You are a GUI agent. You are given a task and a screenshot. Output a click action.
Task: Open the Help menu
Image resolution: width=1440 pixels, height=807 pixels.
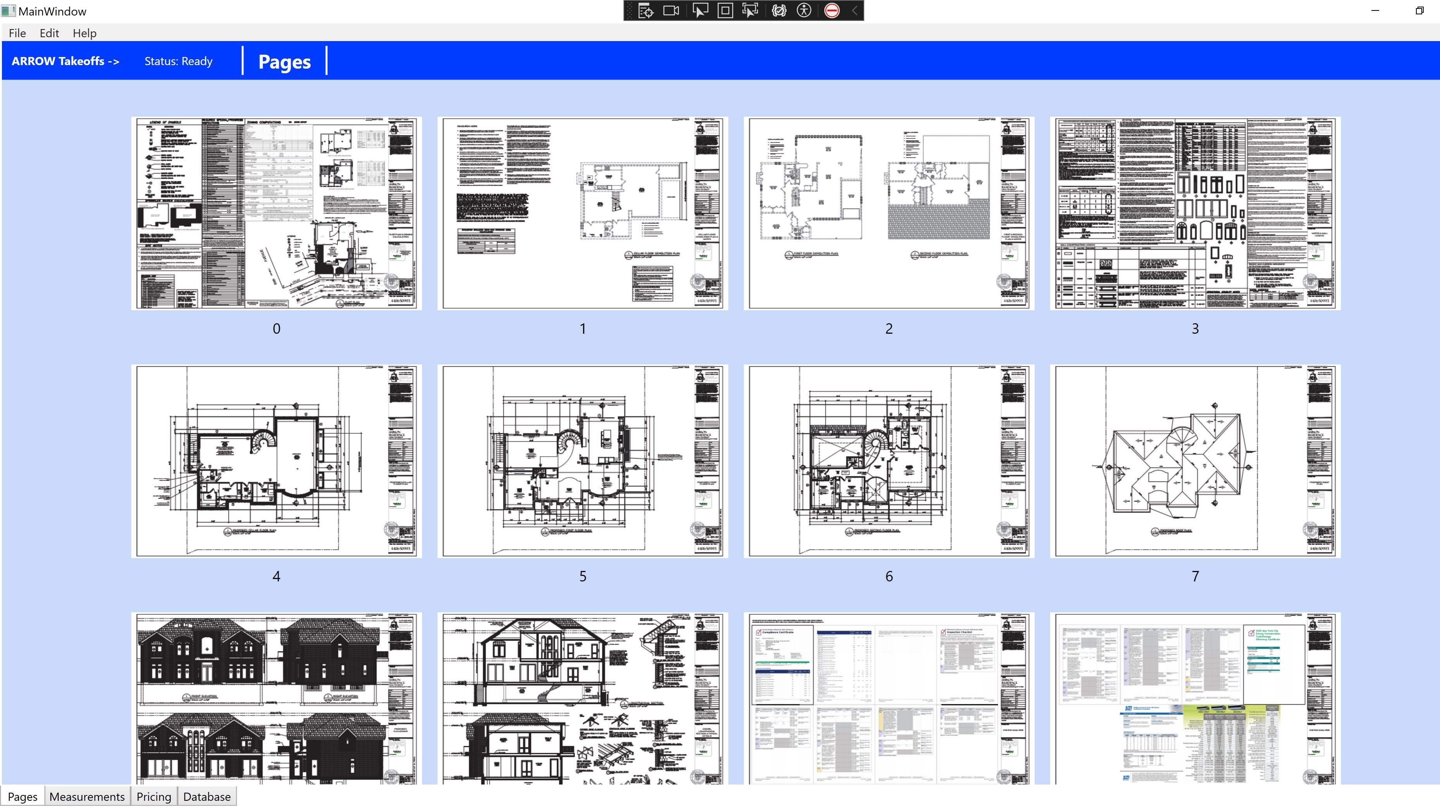pyautogui.click(x=85, y=33)
